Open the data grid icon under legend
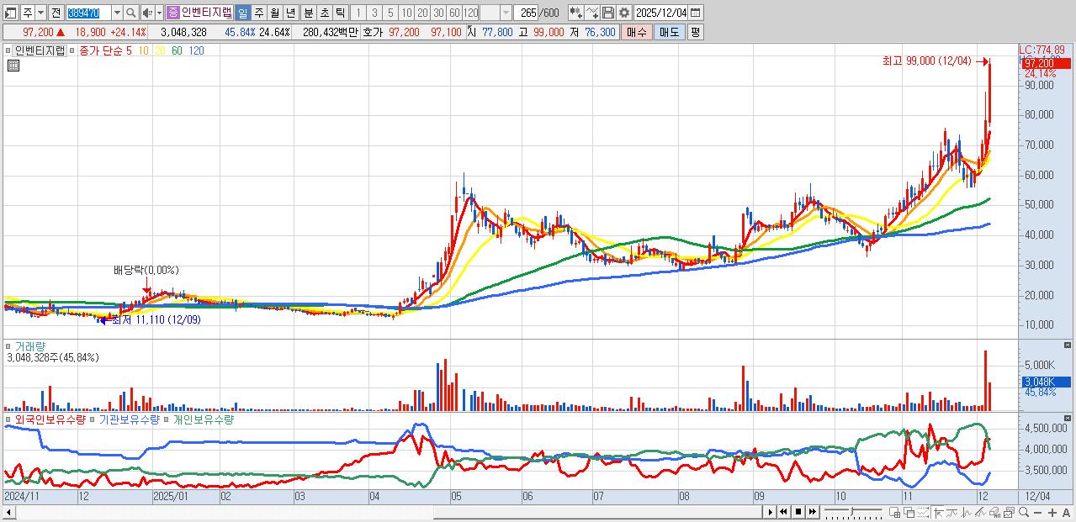This screenshot has height=522, width=1076. click(13, 66)
